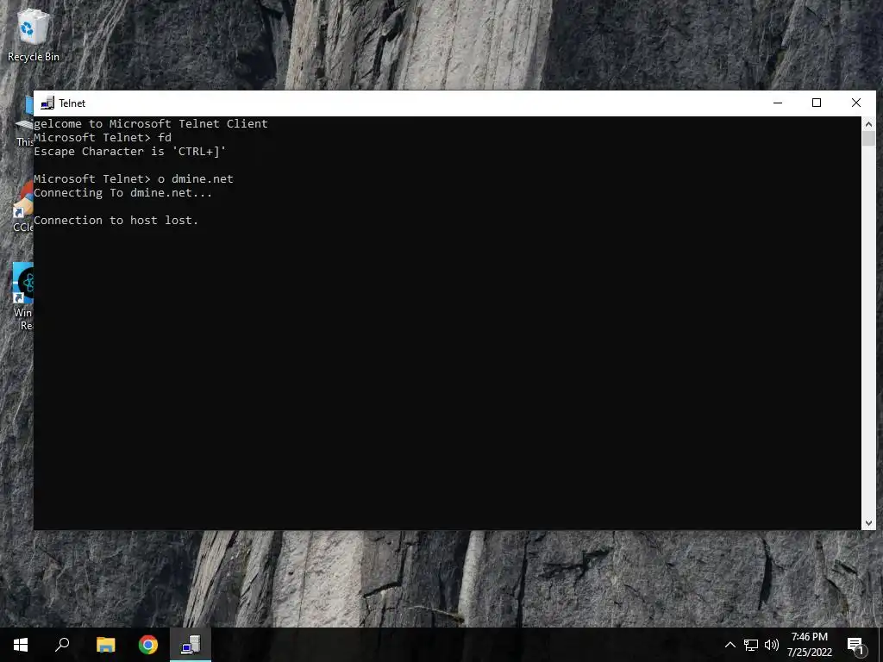Open the Action Center notifications icon
This screenshot has height=662, width=883.
tap(855, 646)
